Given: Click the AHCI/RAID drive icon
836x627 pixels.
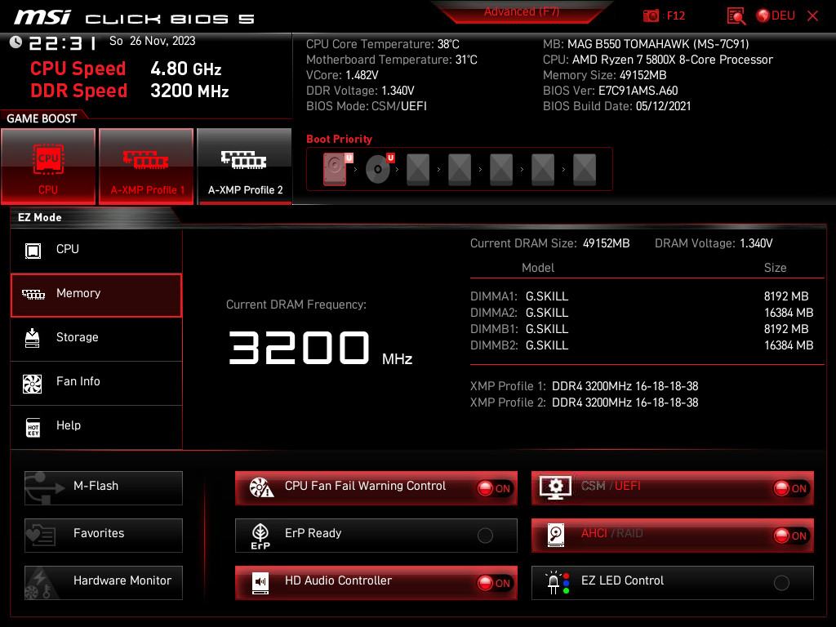Looking at the screenshot, I should click(x=555, y=536).
